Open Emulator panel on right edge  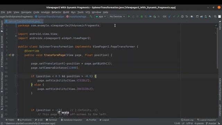[x=220, y=110]
